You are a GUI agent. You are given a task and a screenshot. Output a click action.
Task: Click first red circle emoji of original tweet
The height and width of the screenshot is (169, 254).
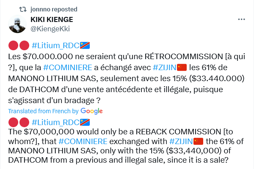[13, 46]
